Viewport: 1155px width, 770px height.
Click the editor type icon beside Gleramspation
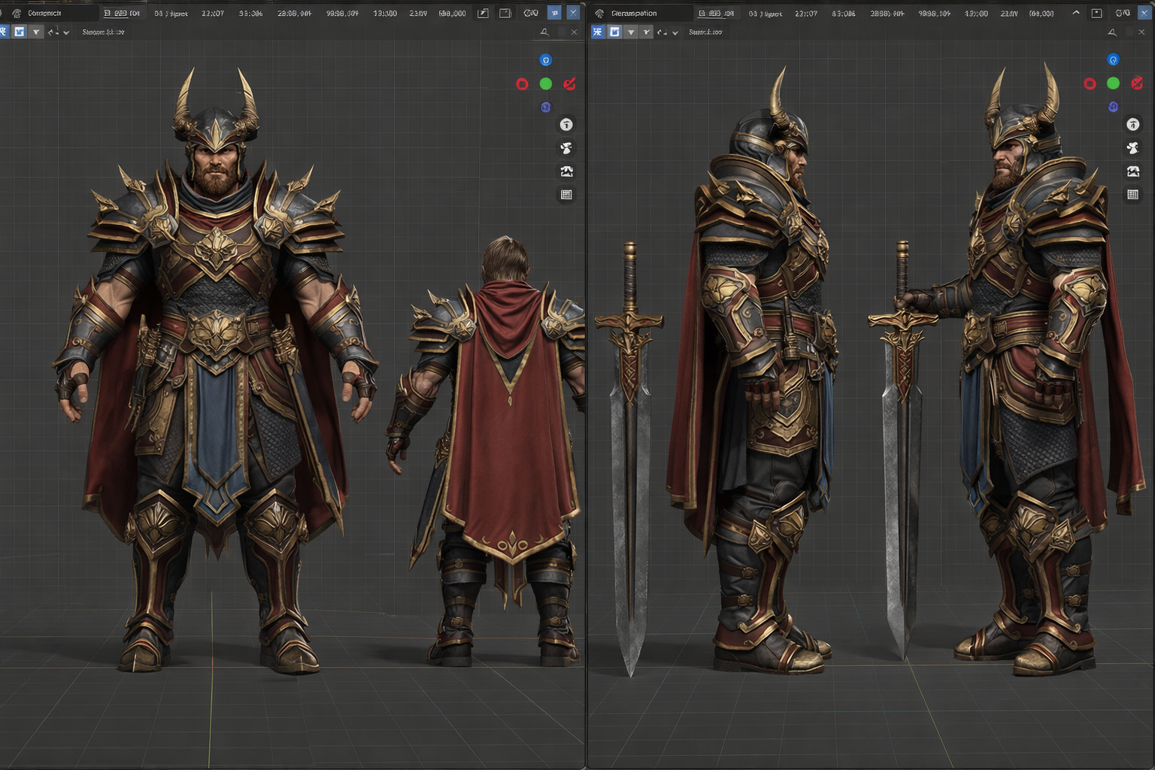[599, 13]
